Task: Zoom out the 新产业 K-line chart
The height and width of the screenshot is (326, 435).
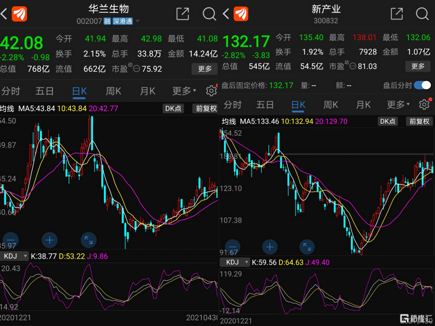Action: pyautogui.click(x=232, y=247)
